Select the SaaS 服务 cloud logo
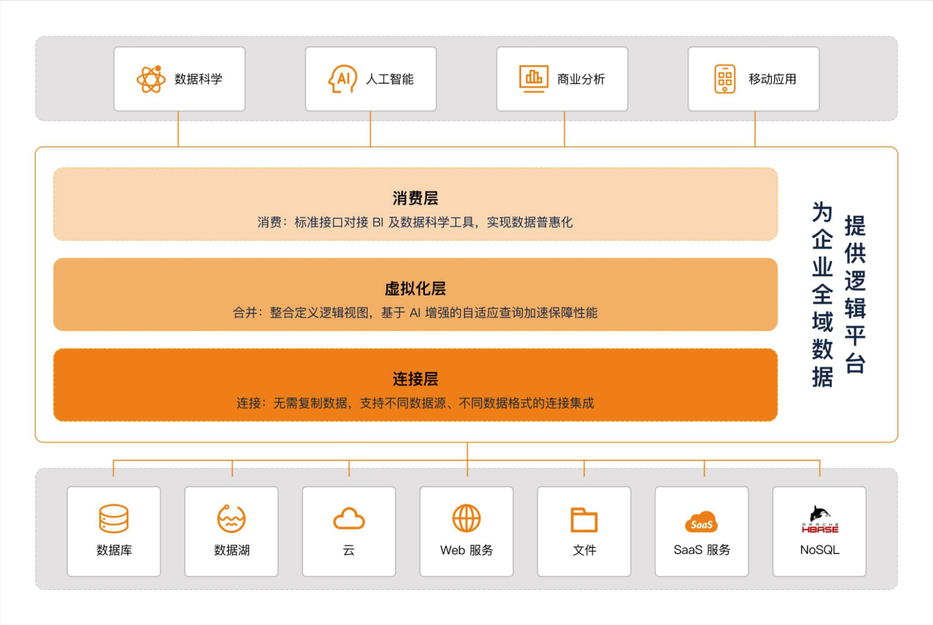 click(702, 522)
